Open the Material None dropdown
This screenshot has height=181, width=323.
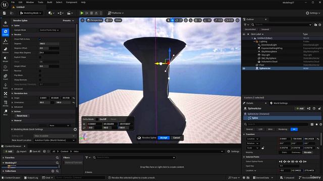point(59,126)
